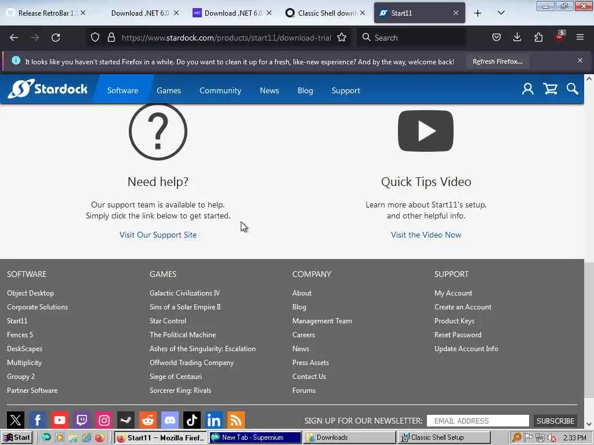The height and width of the screenshot is (445, 594).
Task: Click the Visit the Video Now link
Action: [x=426, y=235]
